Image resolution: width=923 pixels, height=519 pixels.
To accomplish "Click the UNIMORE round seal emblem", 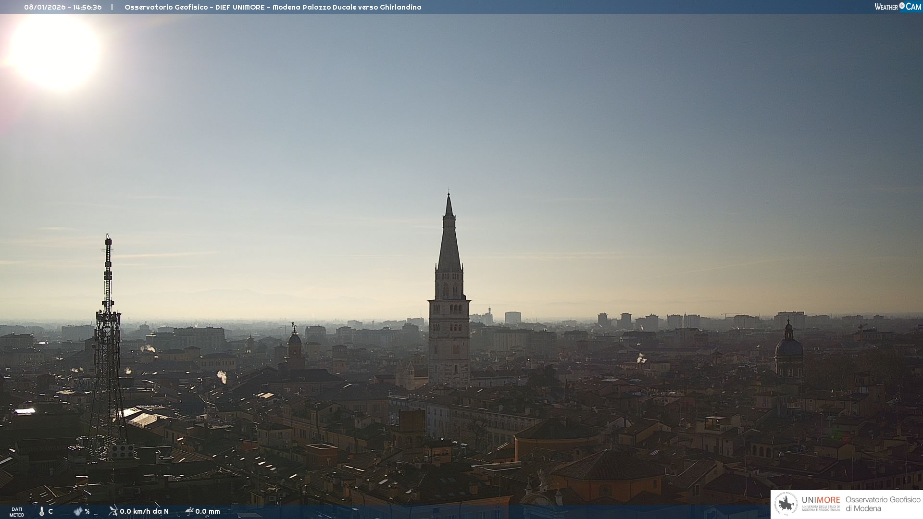I will [786, 504].
